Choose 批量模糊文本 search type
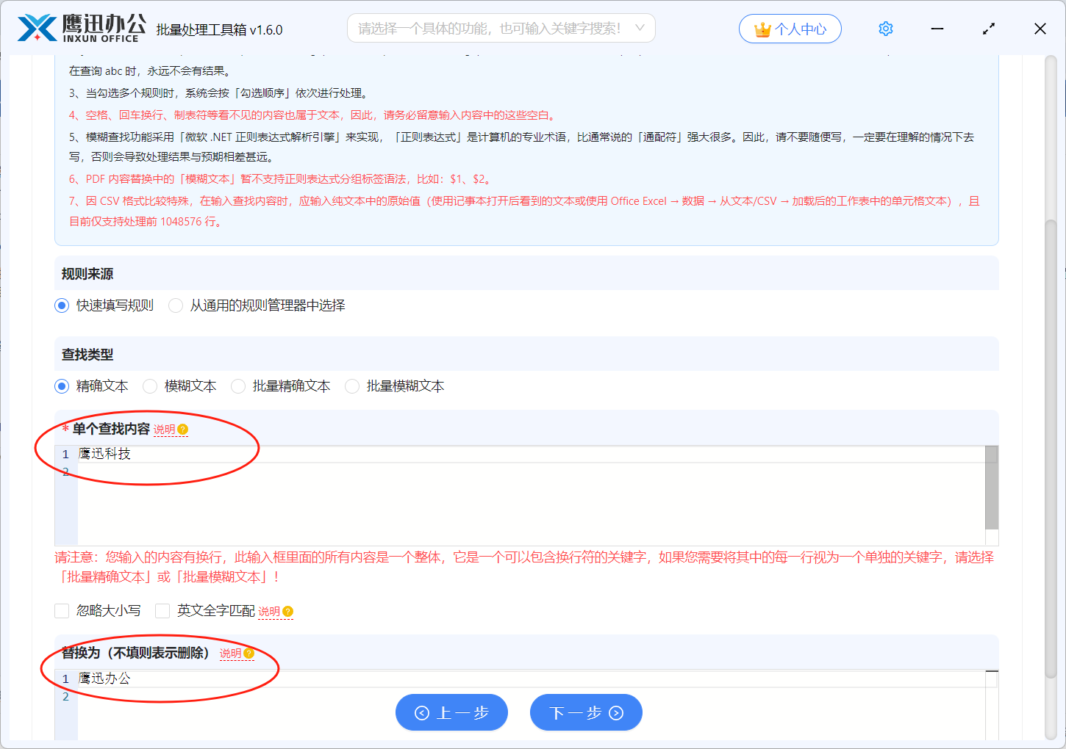The height and width of the screenshot is (749, 1066). [352, 386]
